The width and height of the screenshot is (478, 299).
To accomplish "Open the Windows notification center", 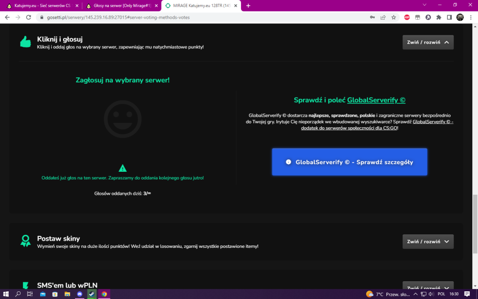I will [x=467, y=294].
